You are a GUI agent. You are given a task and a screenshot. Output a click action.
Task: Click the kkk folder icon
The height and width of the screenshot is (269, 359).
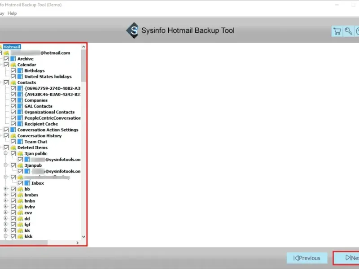click(x=20, y=237)
